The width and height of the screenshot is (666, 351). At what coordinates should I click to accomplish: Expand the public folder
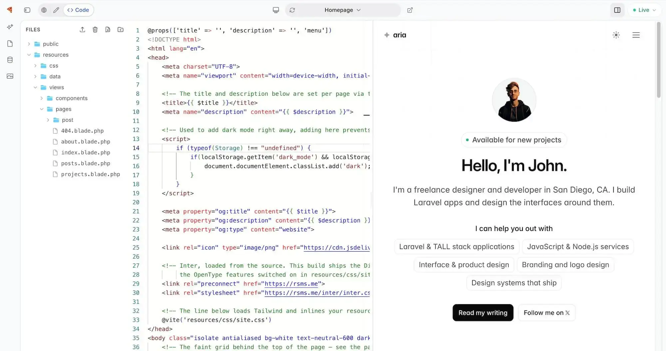(29, 44)
